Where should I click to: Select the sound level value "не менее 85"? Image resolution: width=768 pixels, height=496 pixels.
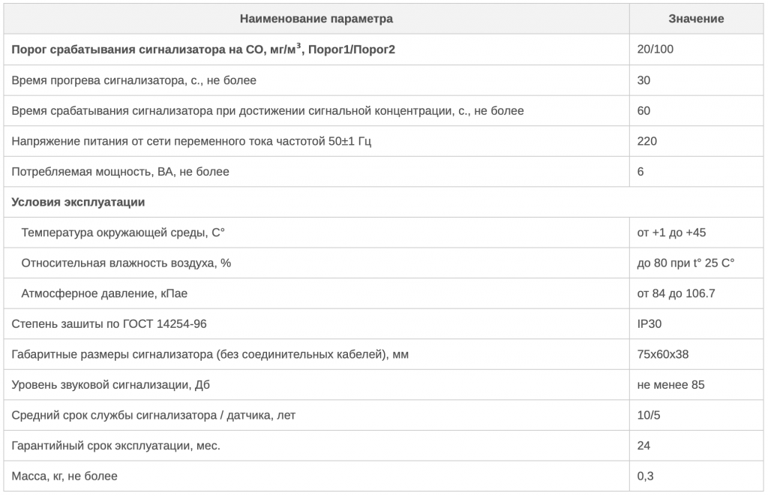point(670,385)
